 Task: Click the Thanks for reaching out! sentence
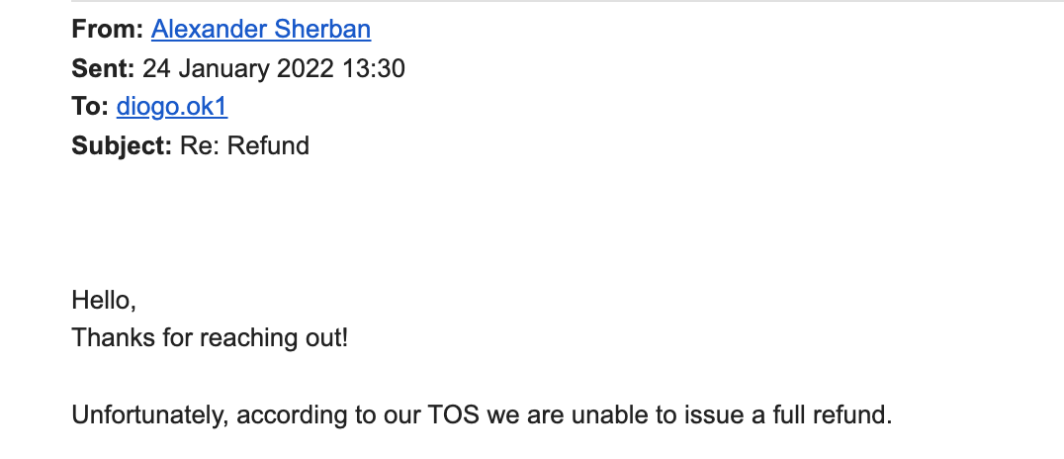(x=210, y=337)
